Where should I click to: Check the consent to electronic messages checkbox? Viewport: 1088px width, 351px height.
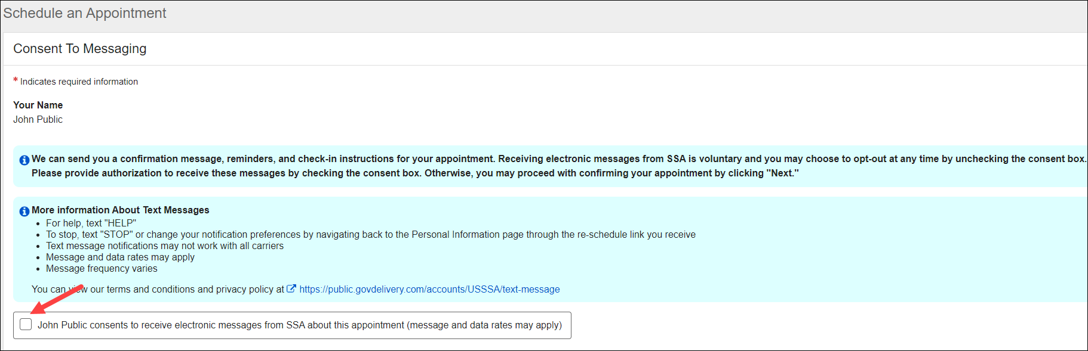click(x=26, y=324)
